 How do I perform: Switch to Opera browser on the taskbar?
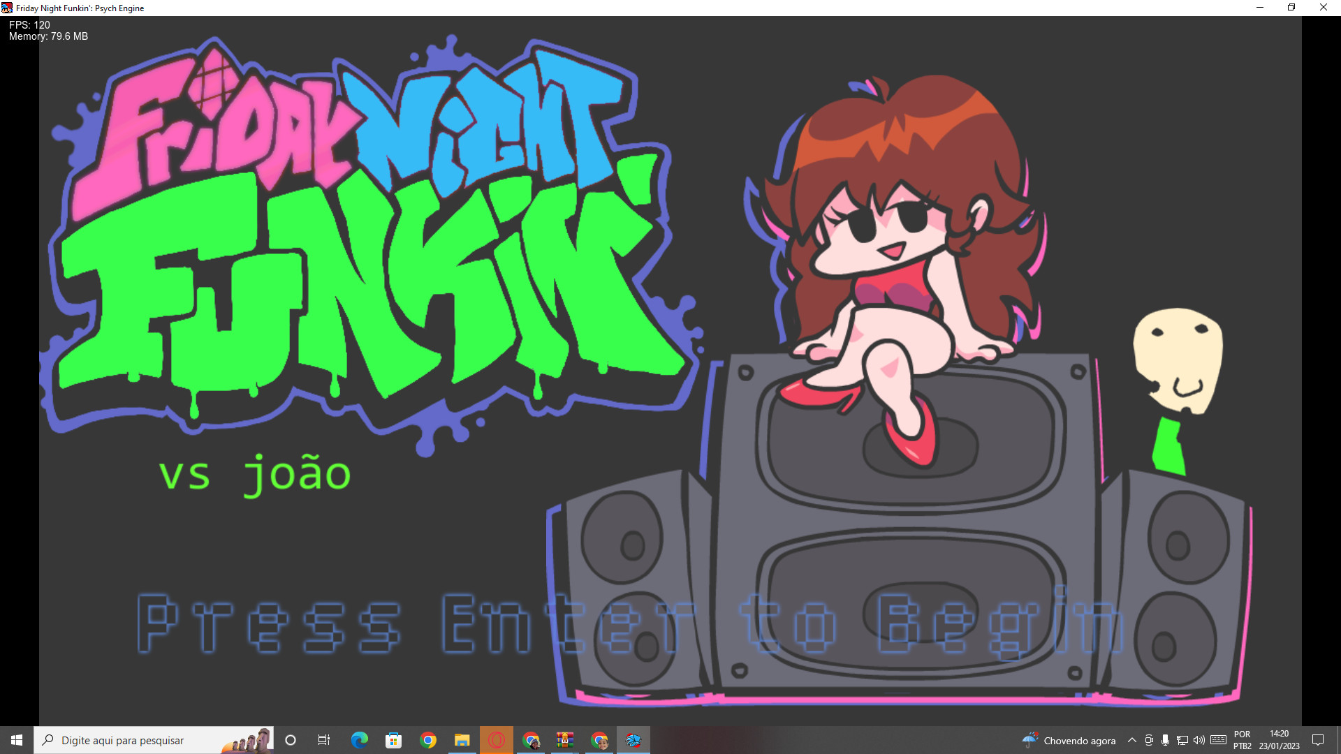click(x=496, y=740)
